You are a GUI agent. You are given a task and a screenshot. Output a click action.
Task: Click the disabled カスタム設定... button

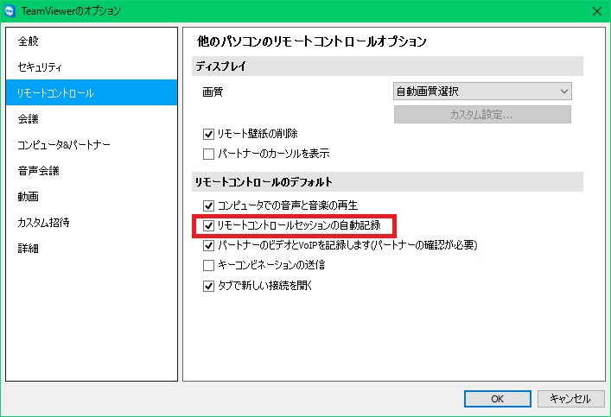pyautogui.click(x=482, y=115)
